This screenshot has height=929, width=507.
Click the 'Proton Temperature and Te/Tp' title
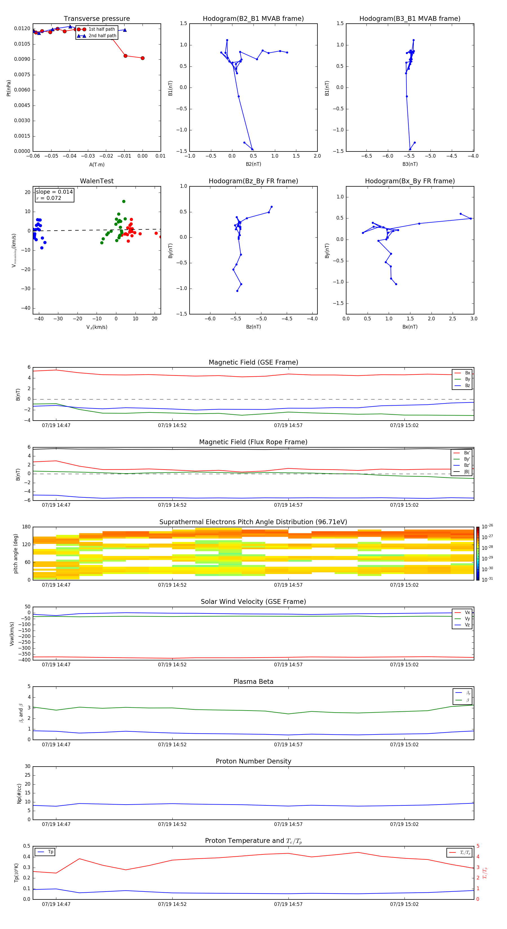point(253,841)
